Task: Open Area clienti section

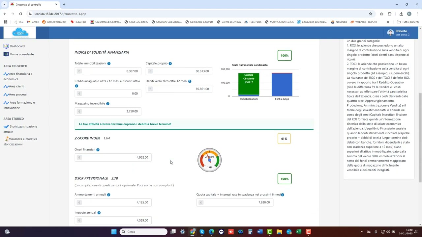Action: (16, 86)
